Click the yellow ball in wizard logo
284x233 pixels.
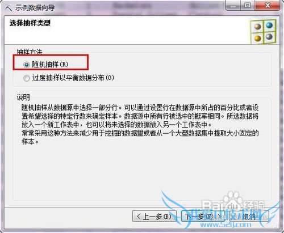[x=258, y=39]
